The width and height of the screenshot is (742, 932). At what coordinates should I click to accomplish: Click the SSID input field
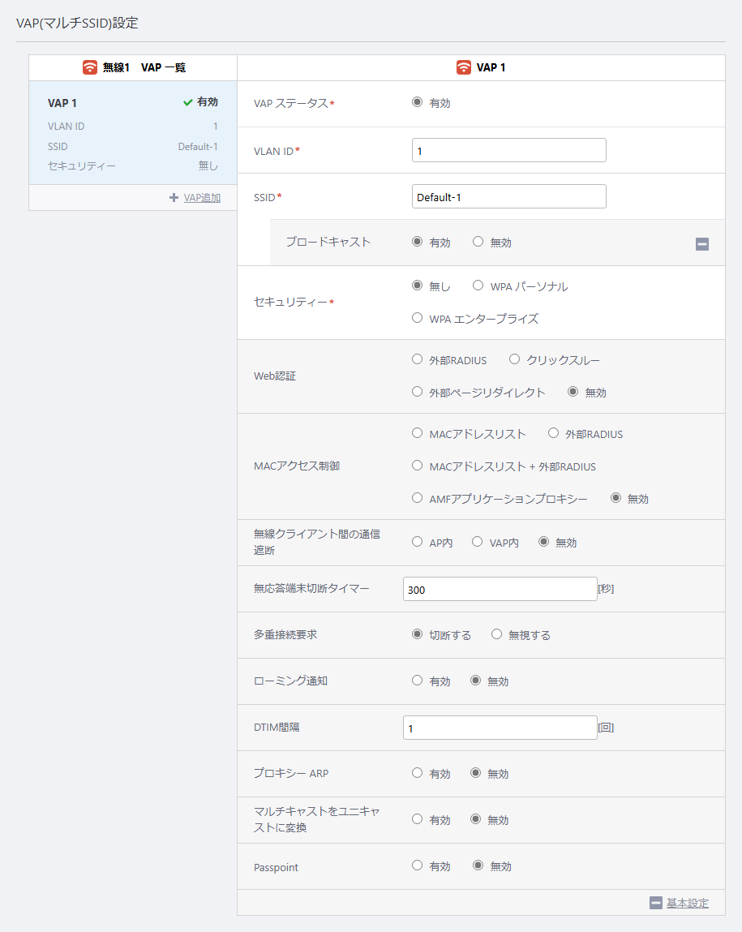tap(509, 197)
